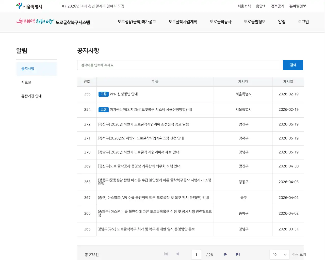Open (중구) 아스팔트(AP) 수급 불안정 notice

pyautogui.click(x=153, y=198)
